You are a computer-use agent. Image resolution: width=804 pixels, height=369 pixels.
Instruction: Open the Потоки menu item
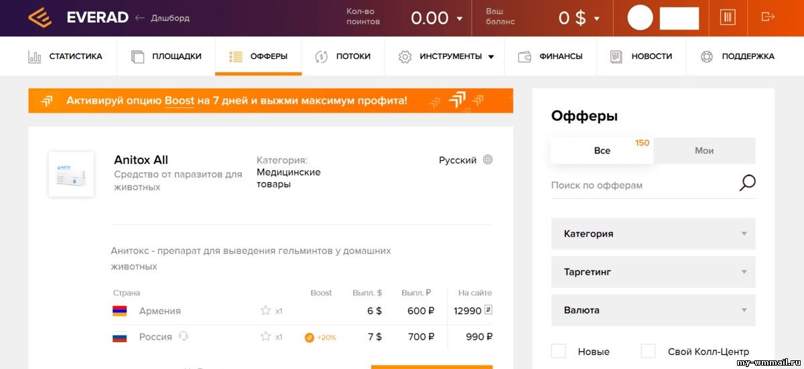(x=342, y=56)
